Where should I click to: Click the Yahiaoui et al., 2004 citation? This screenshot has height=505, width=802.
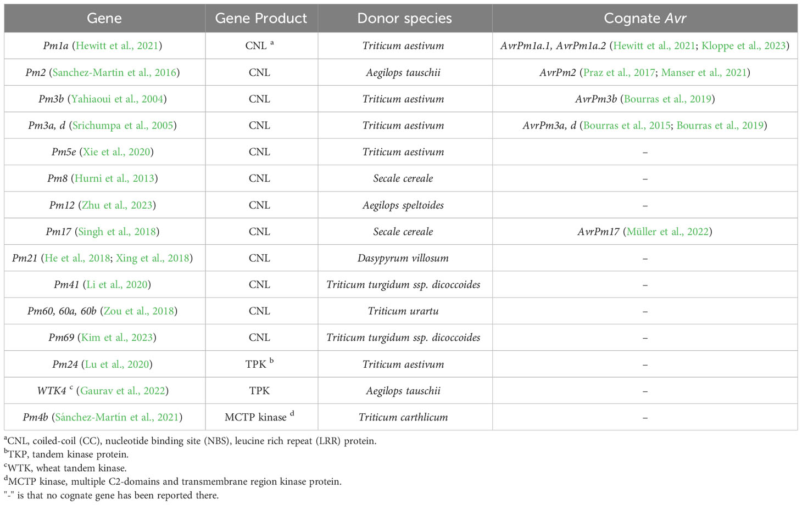tap(117, 99)
